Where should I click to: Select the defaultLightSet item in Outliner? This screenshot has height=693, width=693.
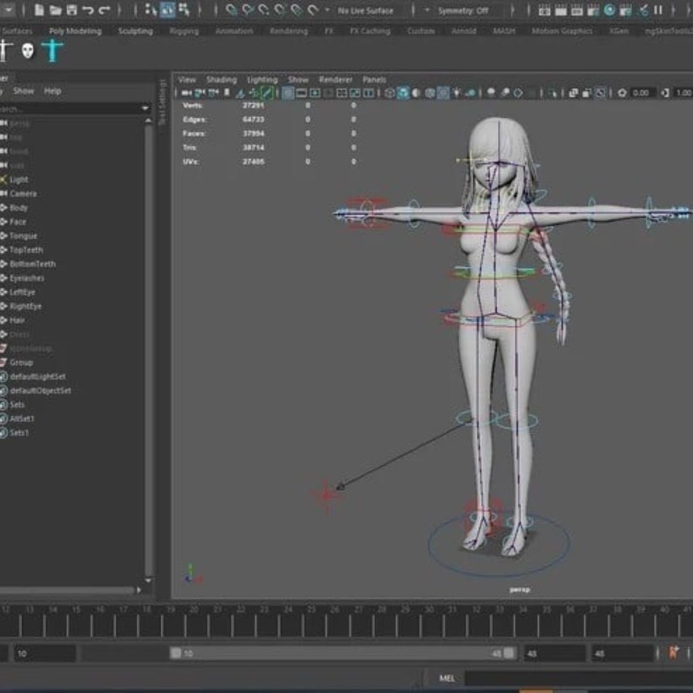(38, 376)
